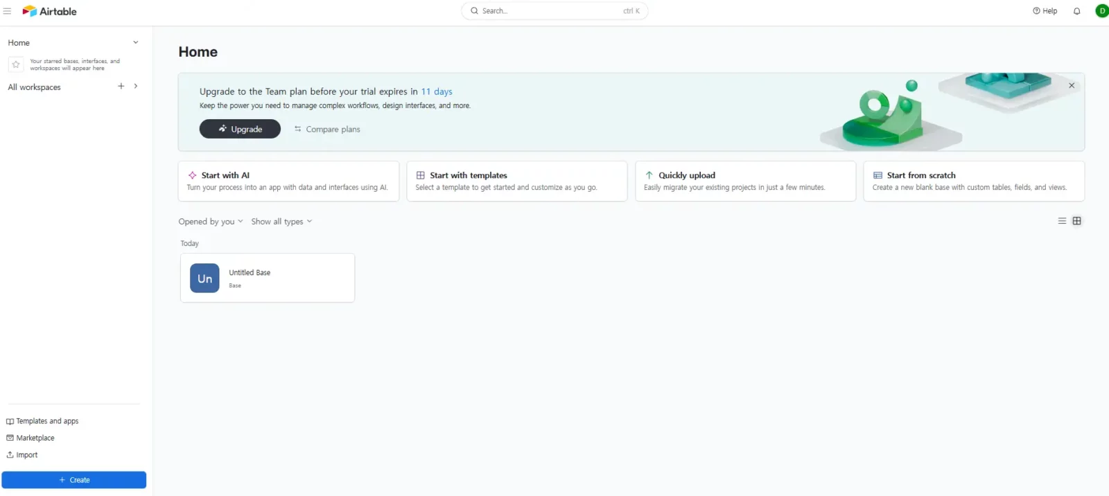Image resolution: width=1109 pixels, height=496 pixels.
Task: Switch to grid view
Action: pyautogui.click(x=1077, y=221)
